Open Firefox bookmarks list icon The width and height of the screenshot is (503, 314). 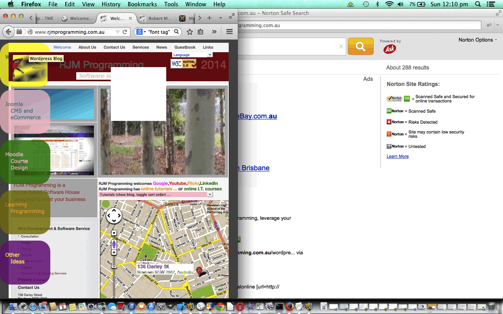coord(200,32)
